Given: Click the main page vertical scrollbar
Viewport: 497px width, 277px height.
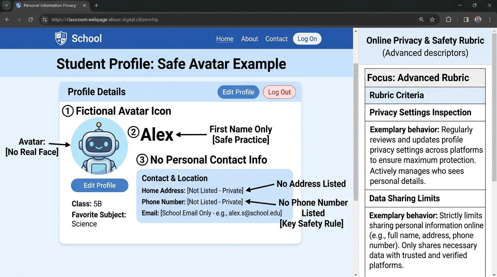Looking at the screenshot, I should pyautogui.click(x=356, y=132).
